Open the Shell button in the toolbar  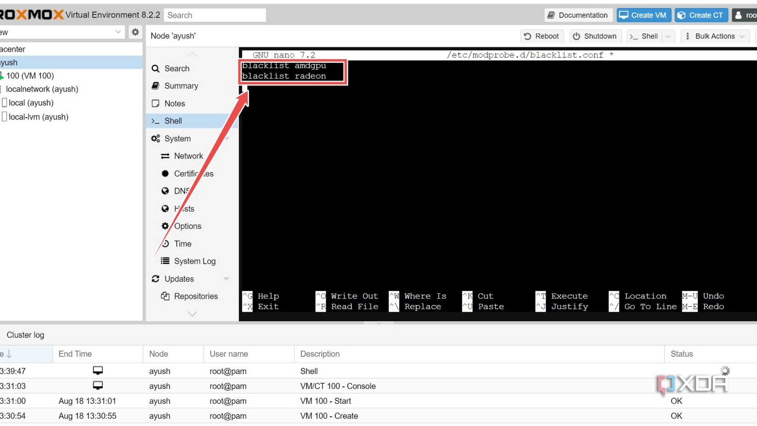tap(645, 36)
